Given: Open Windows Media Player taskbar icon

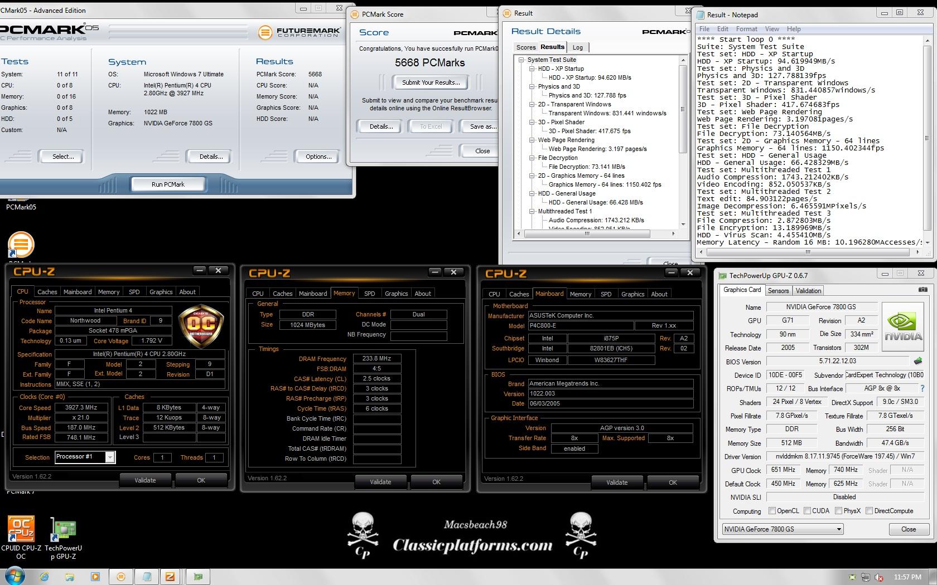Looking at the screenshot, I should point(95,577).
